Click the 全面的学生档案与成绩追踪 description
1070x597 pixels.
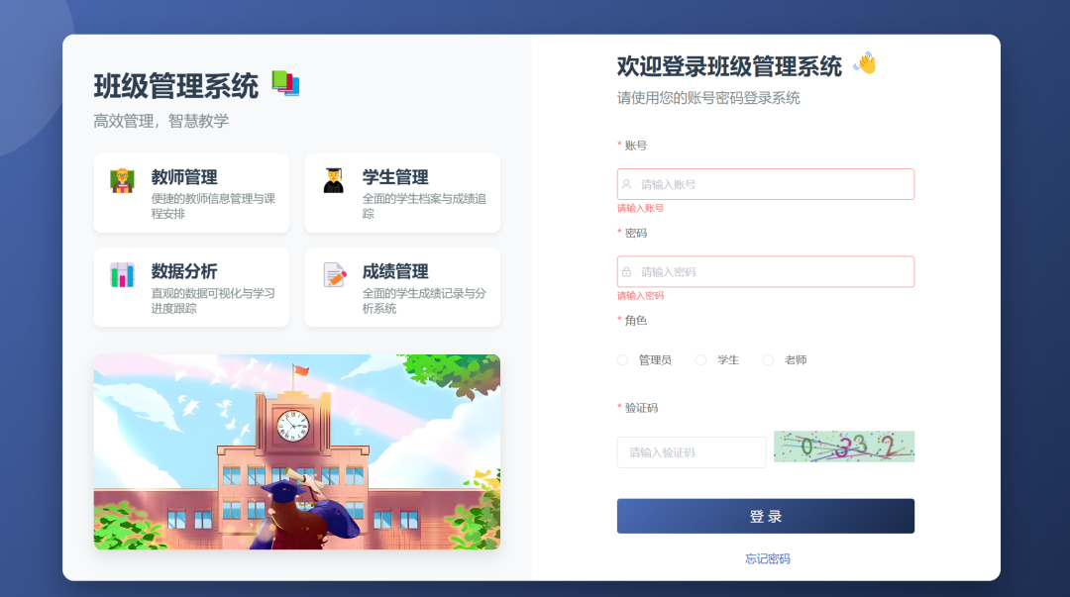point(424,206)
